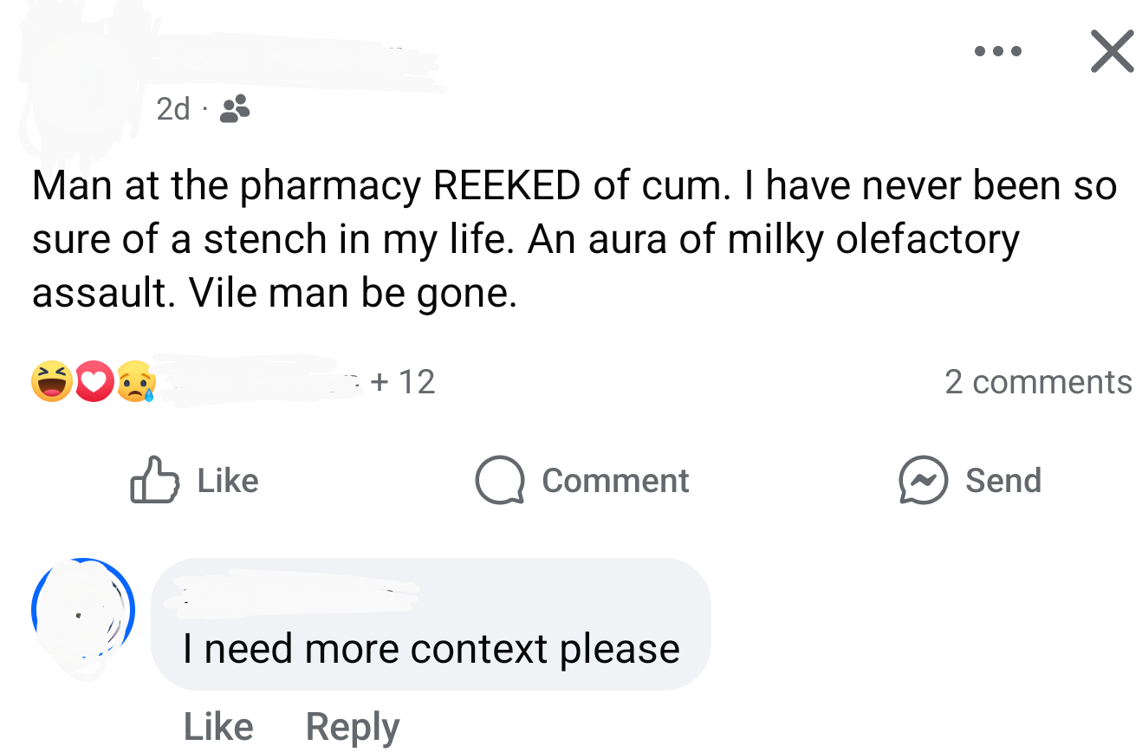Click the "2d" post timestamp
The height and width of the screenshot is (752, 1142).
172,109
